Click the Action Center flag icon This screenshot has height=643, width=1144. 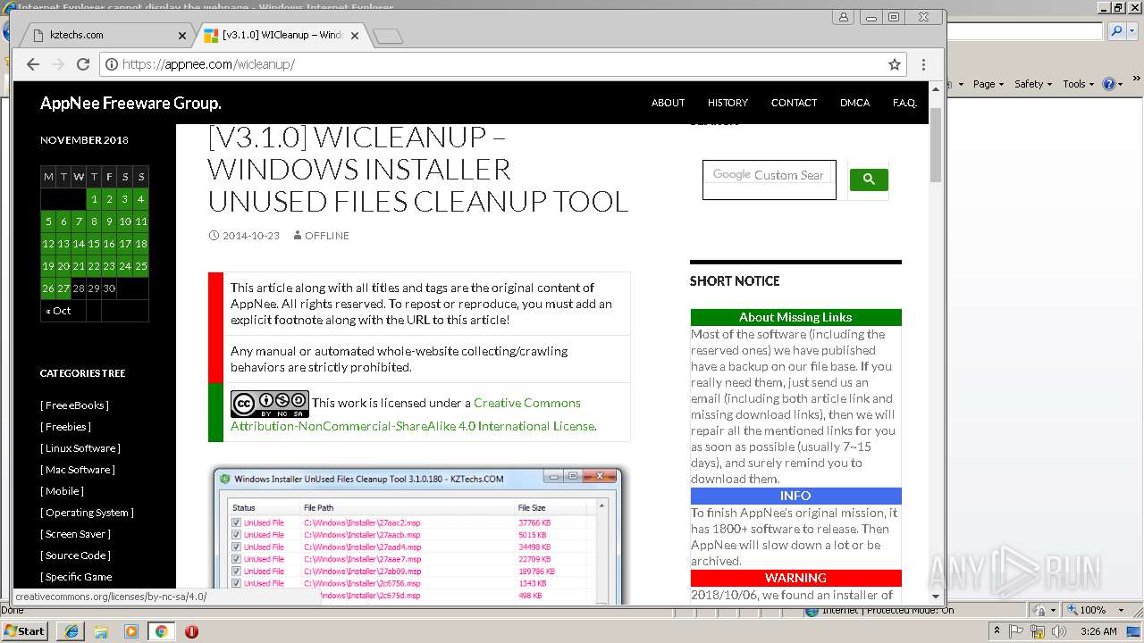1018,631
